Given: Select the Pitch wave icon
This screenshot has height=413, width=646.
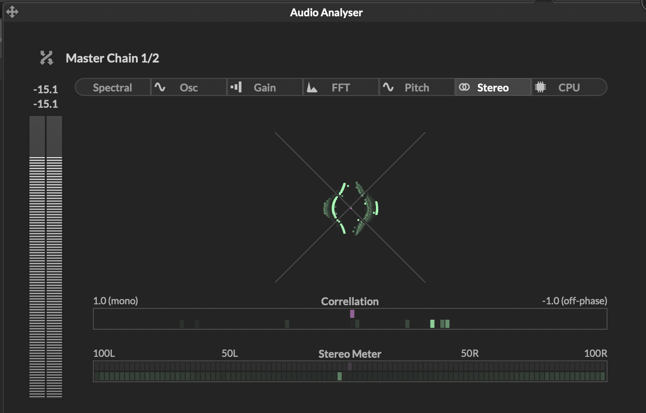Looking at the screenshot, I should click(389, 87).
